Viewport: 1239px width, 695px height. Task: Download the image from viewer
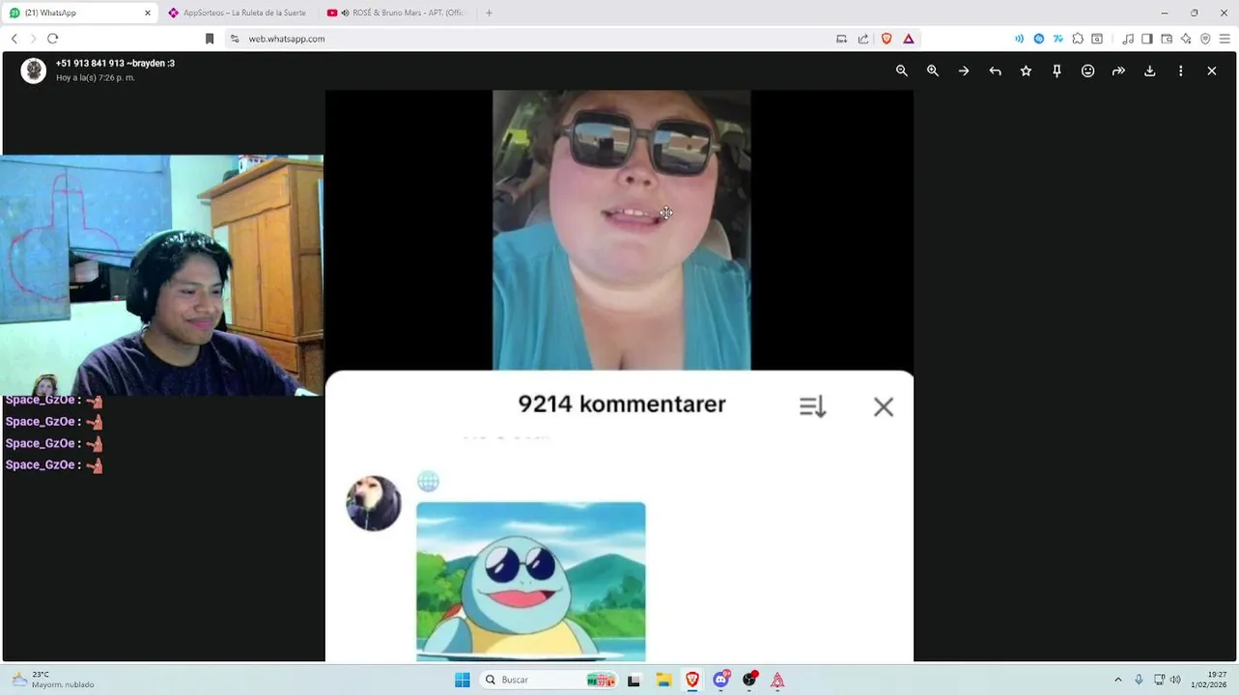1149,70
